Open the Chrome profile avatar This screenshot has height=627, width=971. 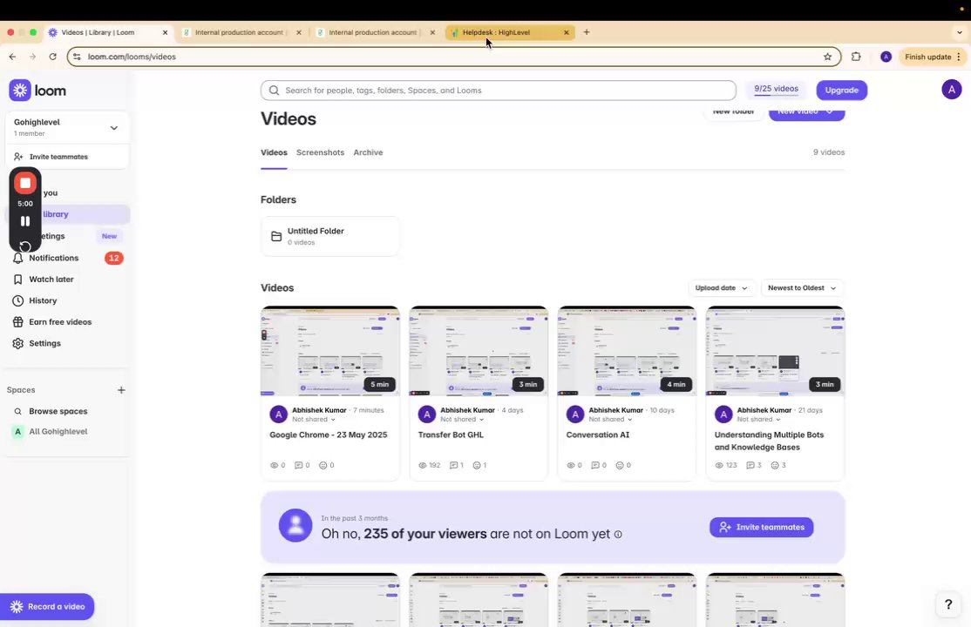[886, 57]
